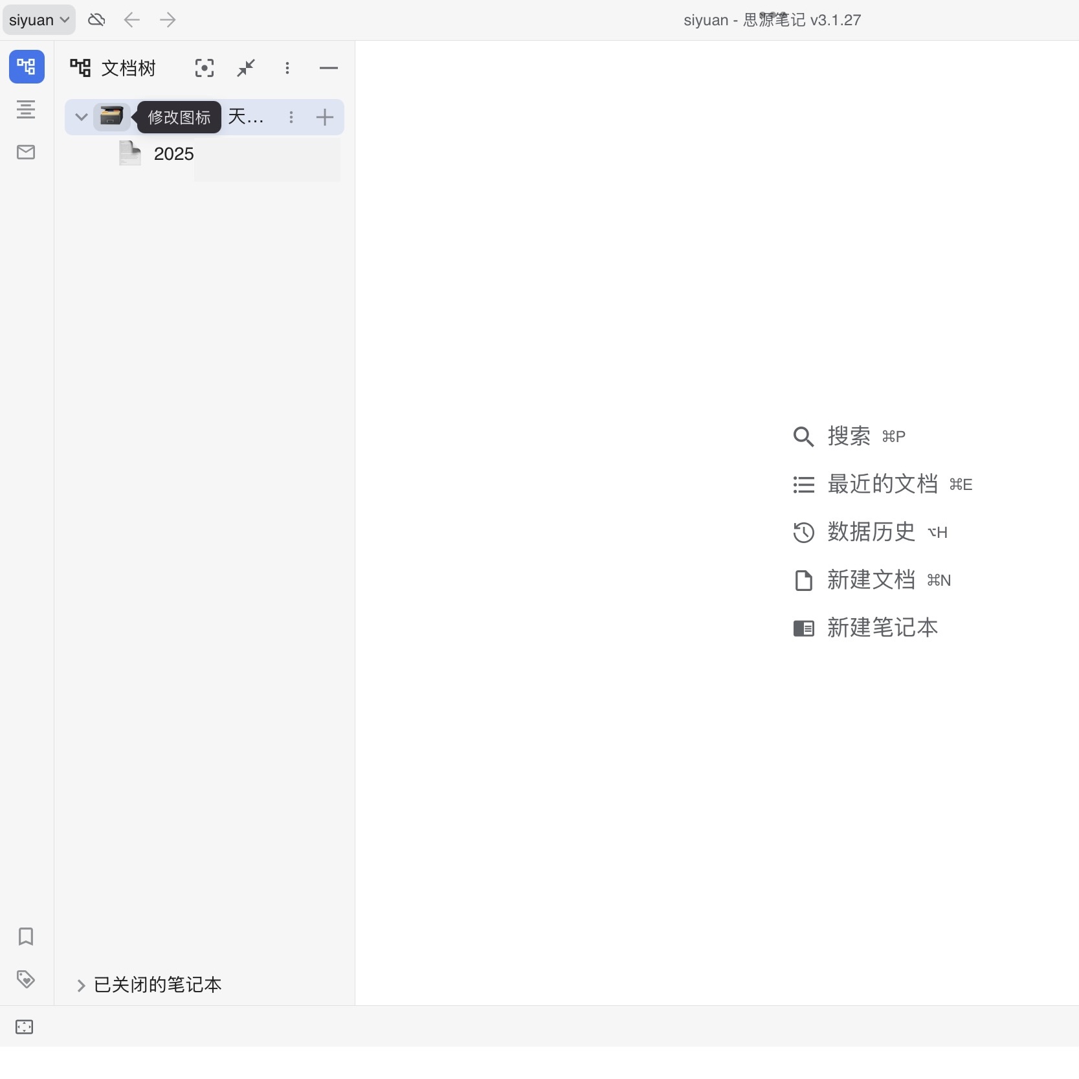Image resolution: width=1079 pixels, height=1079 pixels.
Task: Change the notebook's drawer icon
Action: click(111, 117)
